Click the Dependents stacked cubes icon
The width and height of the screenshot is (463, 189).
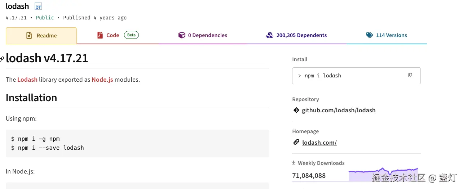[x=270, y=35]
